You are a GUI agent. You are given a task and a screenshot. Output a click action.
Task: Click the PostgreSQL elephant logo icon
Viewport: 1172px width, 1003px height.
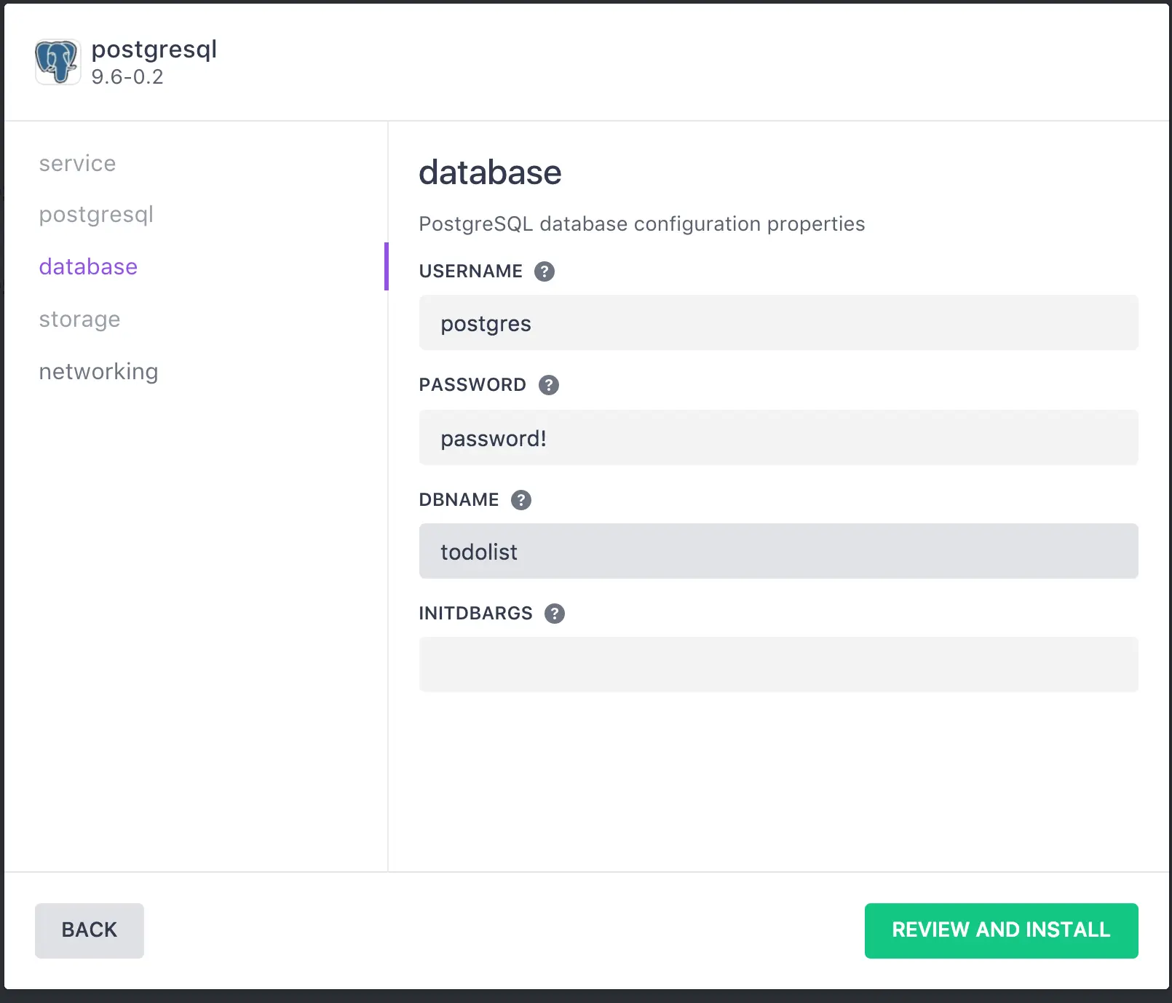58,62
